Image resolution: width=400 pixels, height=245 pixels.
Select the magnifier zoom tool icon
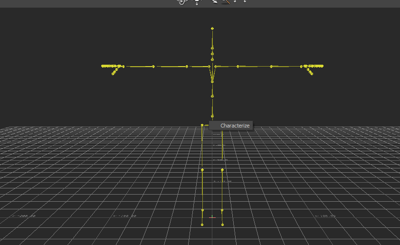click(x=226, y=1)
